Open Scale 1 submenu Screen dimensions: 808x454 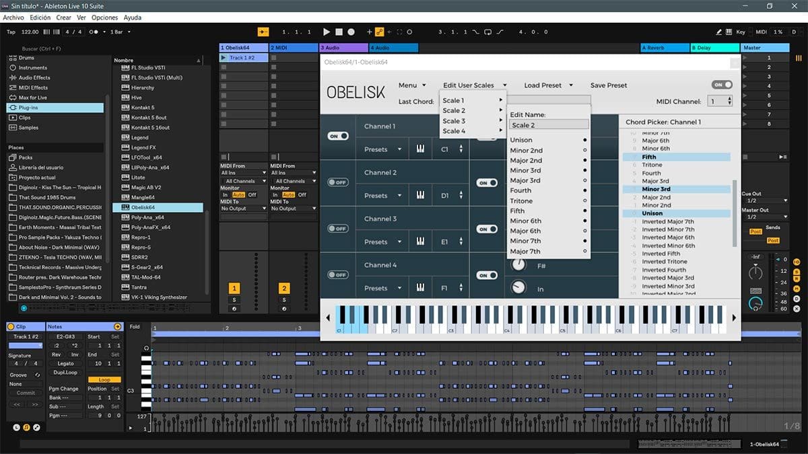(x=472, y=101)
